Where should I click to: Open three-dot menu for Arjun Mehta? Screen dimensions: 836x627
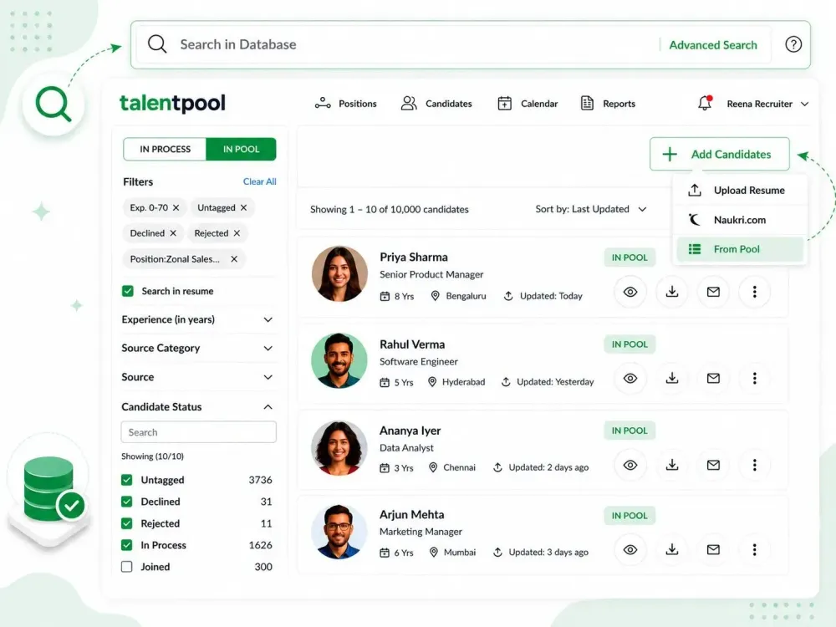click(x=754, y=550)
